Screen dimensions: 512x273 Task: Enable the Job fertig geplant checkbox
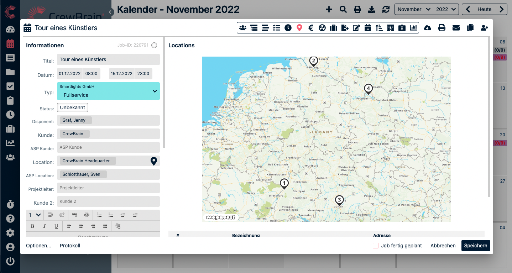point(376,246)
